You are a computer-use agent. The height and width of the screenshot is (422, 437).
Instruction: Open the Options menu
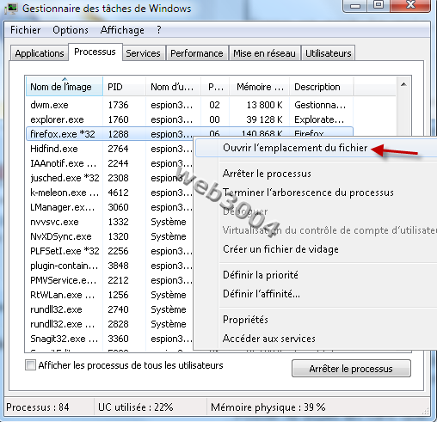(x=71, y=30)
